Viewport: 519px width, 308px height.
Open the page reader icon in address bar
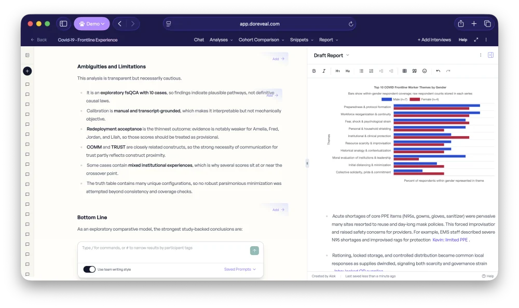(169, 24)
